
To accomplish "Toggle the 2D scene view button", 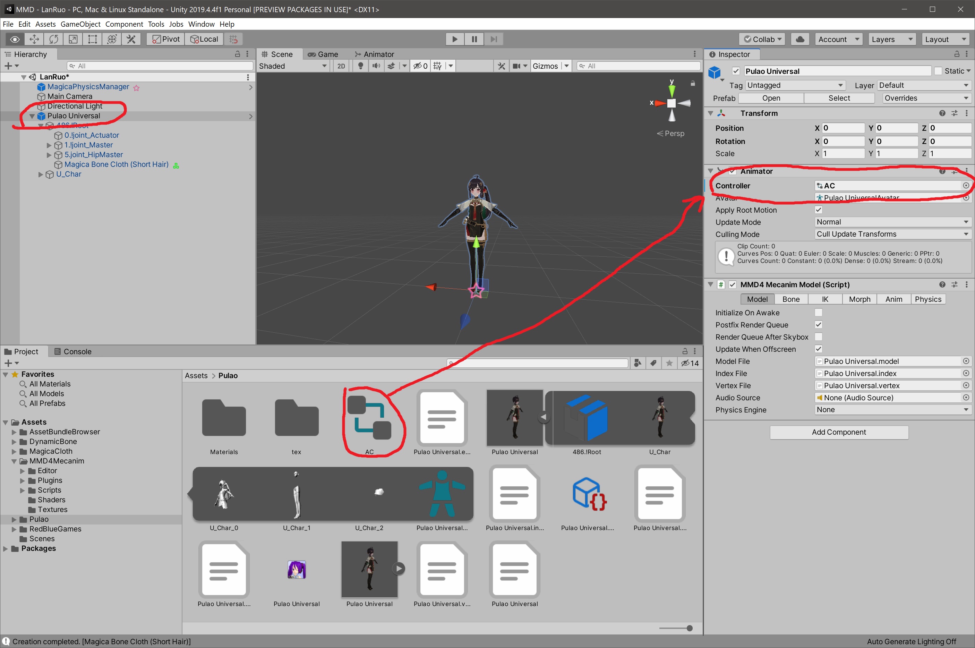I will click(341, 66).
